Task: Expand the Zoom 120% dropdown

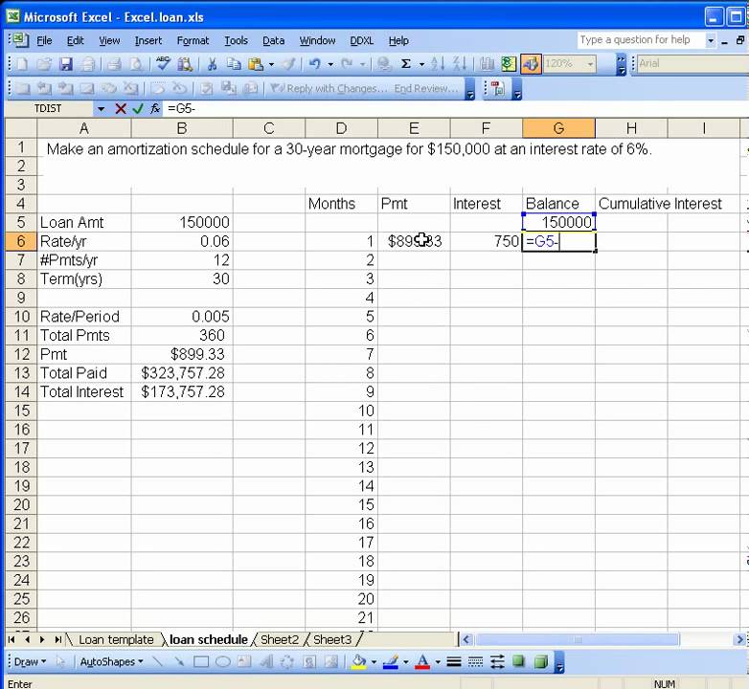Action: point(590,64)
